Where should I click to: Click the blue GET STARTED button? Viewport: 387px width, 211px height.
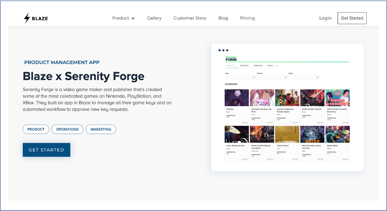tap(46, 150)
